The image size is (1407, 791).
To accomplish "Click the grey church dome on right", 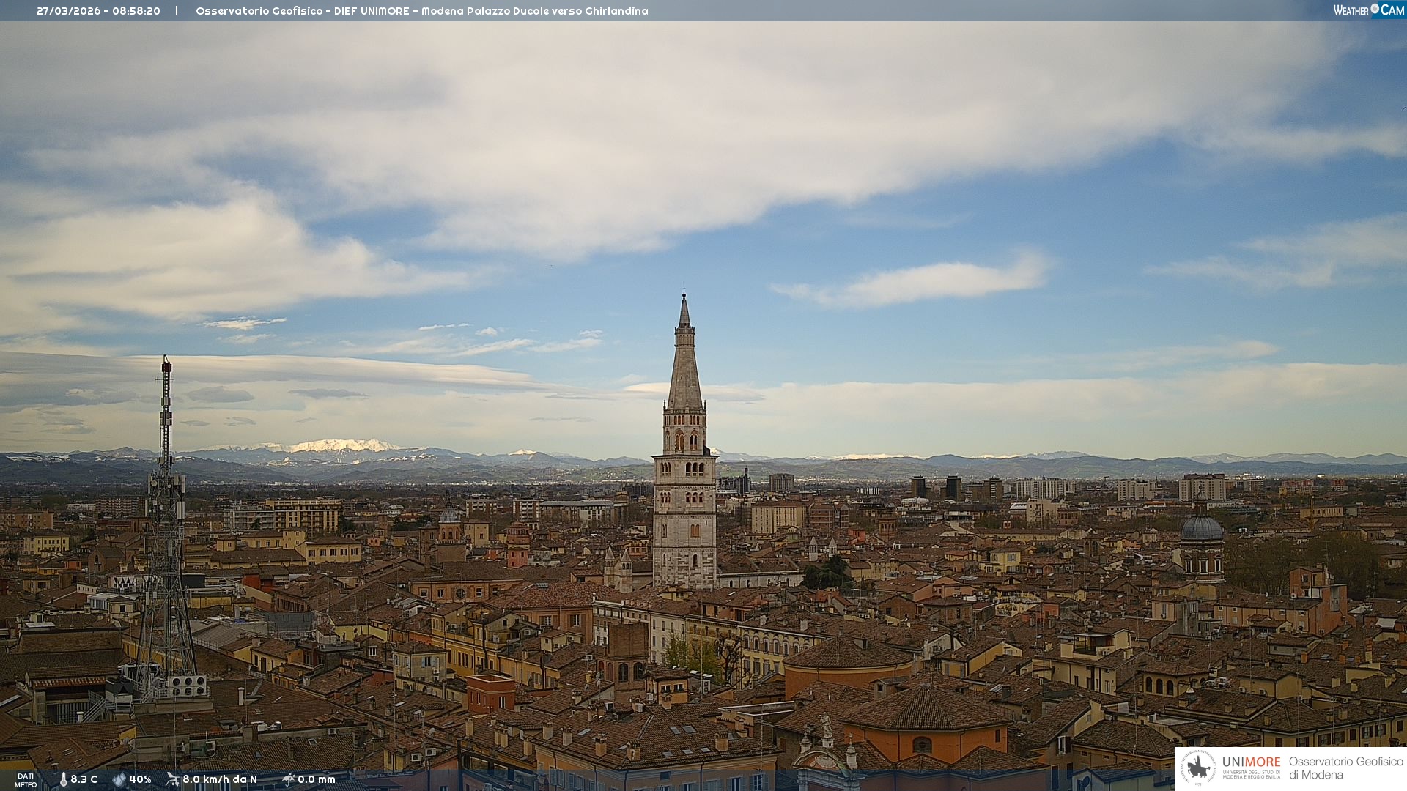I will [1201, 529].
